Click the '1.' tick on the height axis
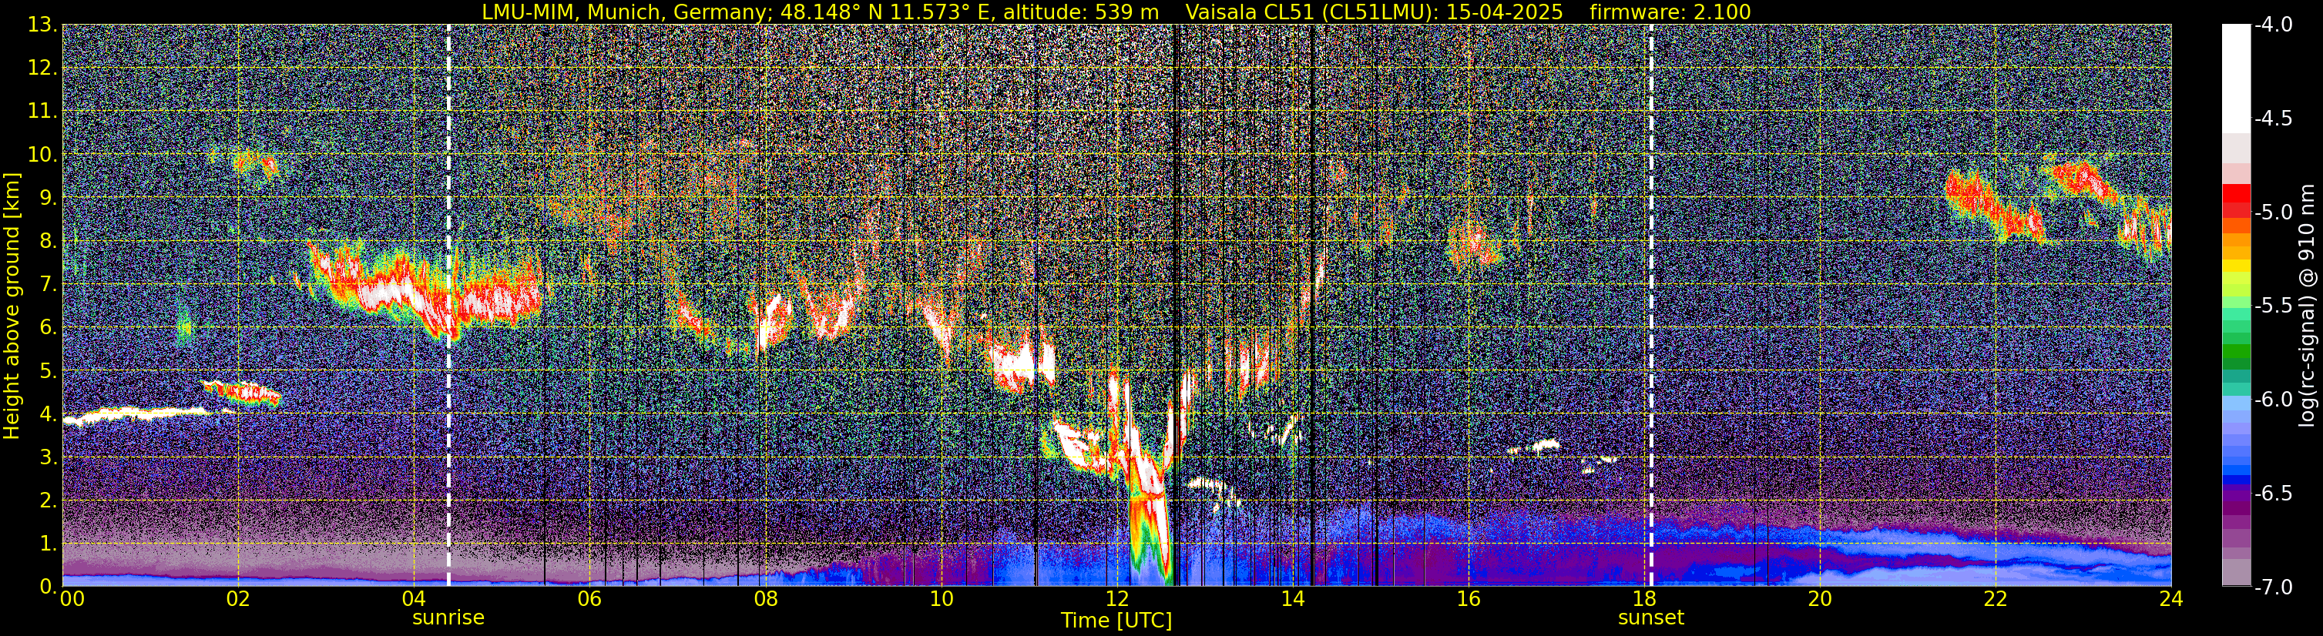The image size is (2323, 636). (49, 544)
